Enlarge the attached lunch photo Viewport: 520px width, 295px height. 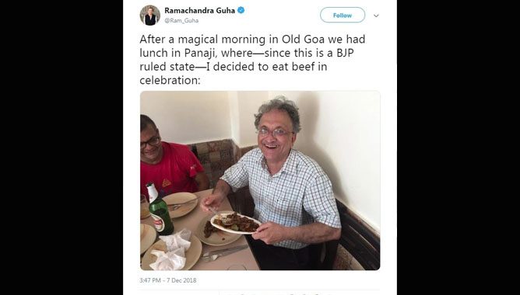coord(260,181)
